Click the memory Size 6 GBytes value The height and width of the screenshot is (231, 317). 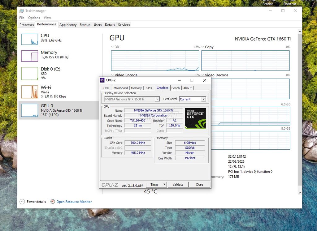click(190, 143)
